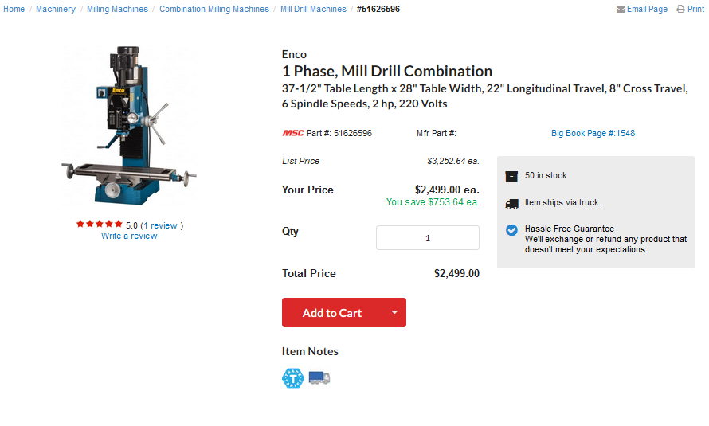The image size is (709, 426).
Task: Click the MSC logo next to Part #
Action: [293, 133]
